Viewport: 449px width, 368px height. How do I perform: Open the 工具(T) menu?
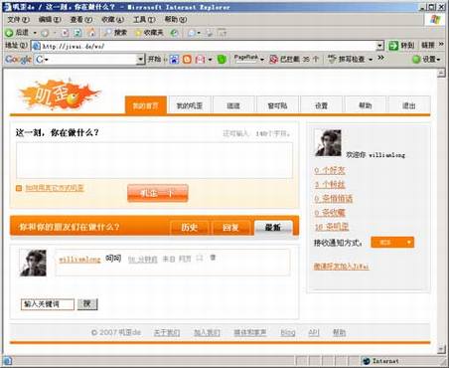pyautogui.click(x=144, y=20)
